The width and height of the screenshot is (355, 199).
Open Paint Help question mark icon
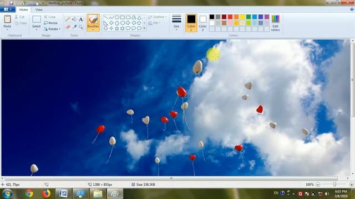(352, 9)
